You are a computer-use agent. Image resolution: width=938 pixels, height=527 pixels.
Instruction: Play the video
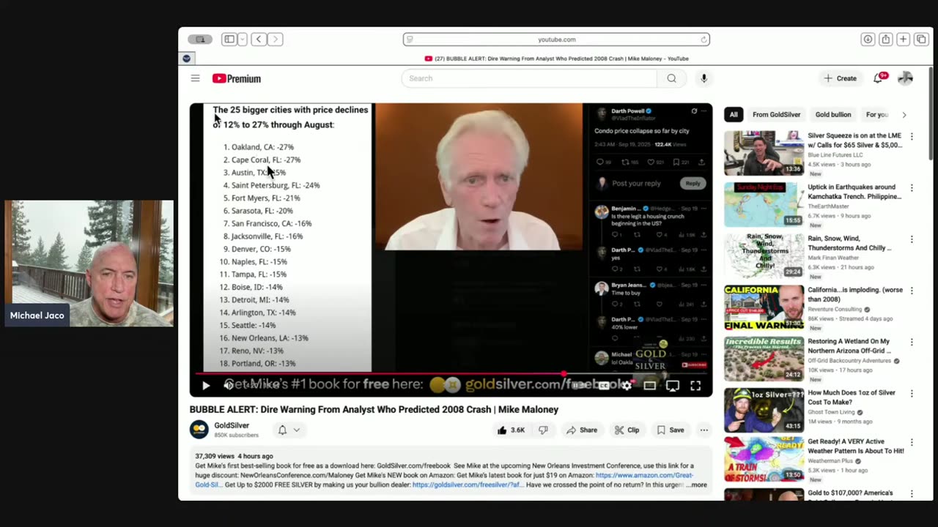point(206,385)
